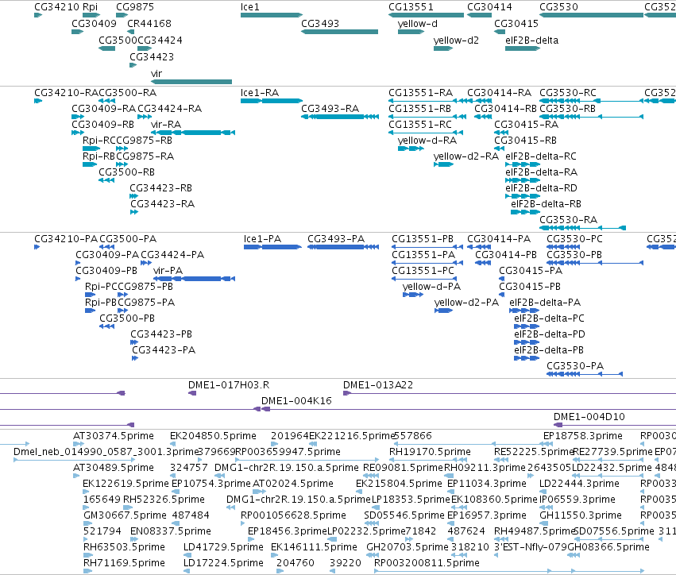Click the yellow-d-PA protein label

click(x=431, y=287)
